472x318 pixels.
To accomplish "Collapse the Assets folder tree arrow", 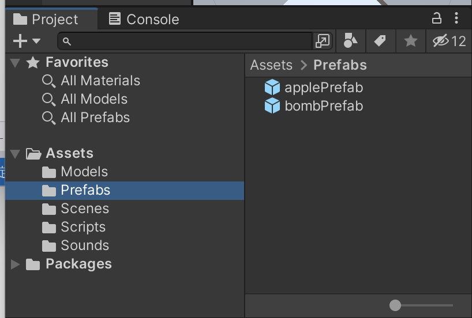I will tap(15, 154).
